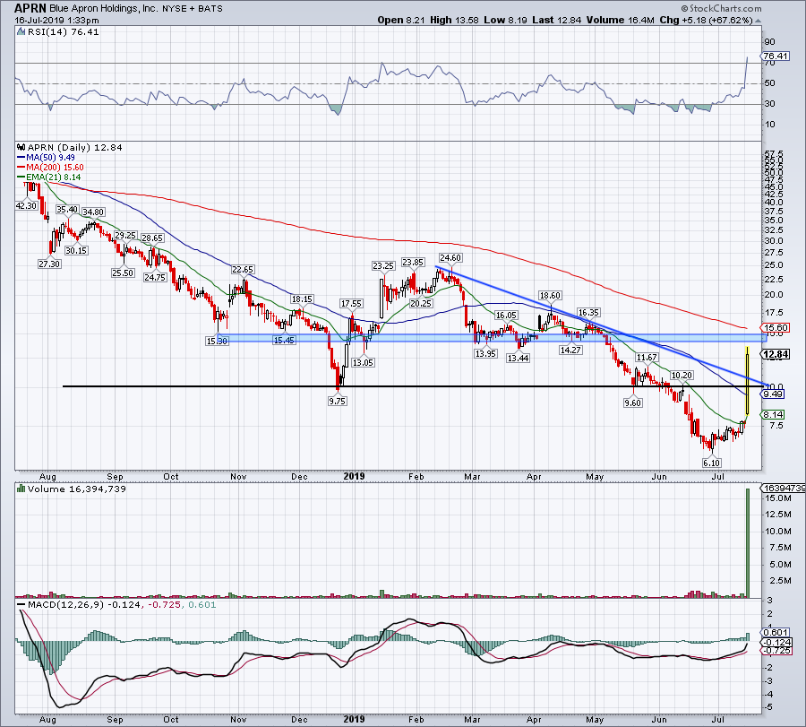This screenshot has height=727, width=806.
Task: Click the Volume 16.4M value in header
Action: (x=620, y=21)
